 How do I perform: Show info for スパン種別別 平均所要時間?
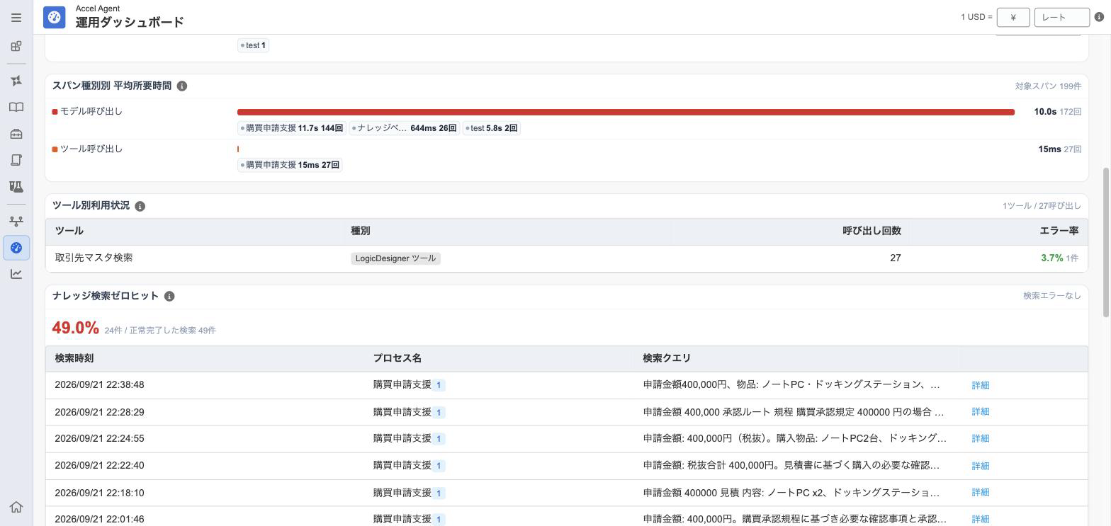182,86
